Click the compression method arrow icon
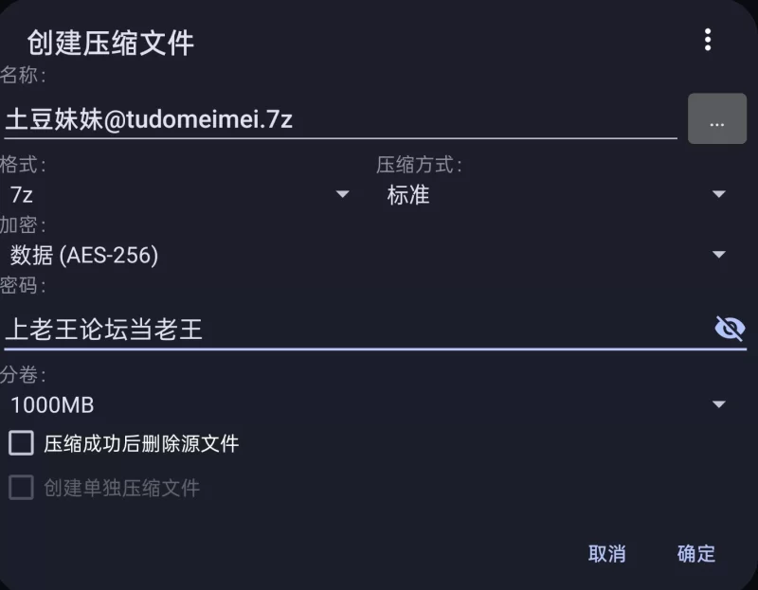The width and height of the screenshot is (758, 590). [x=719, y=195]
